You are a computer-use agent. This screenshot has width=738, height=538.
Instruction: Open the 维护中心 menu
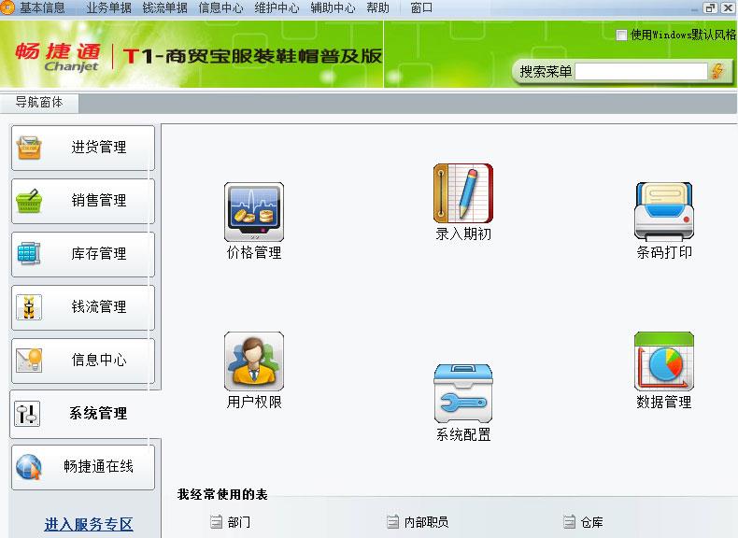(277, 8)
